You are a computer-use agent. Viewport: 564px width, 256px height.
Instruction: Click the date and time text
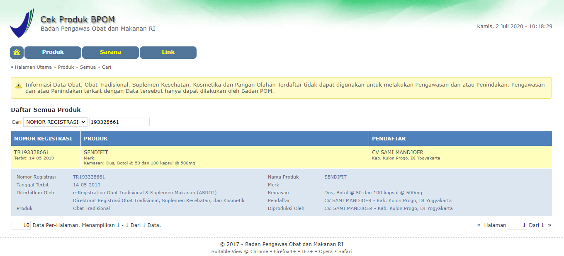(x=515, y=26)
